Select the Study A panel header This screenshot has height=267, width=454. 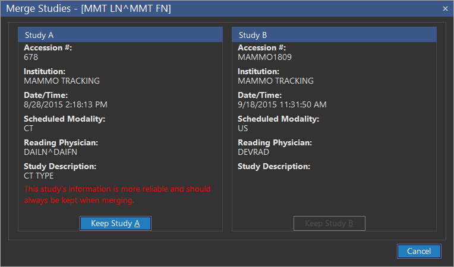(x=120, y=35)
